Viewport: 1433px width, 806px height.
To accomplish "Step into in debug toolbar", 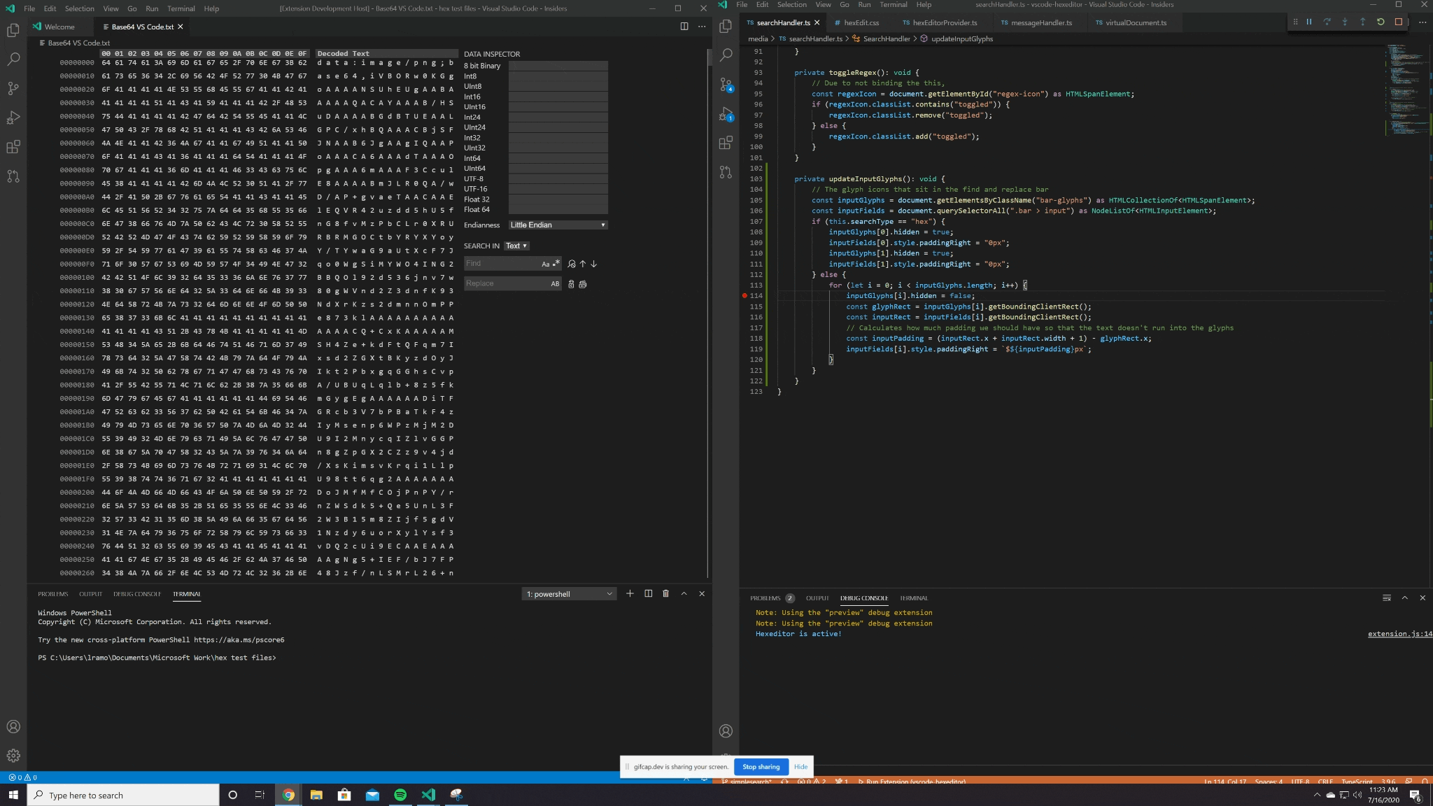I will 1345,22.
